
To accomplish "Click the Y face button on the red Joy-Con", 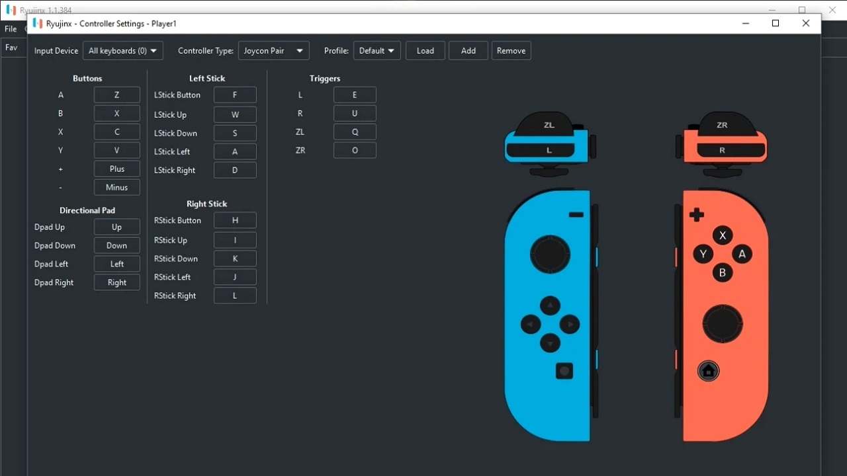I will [x=703, y=254].
